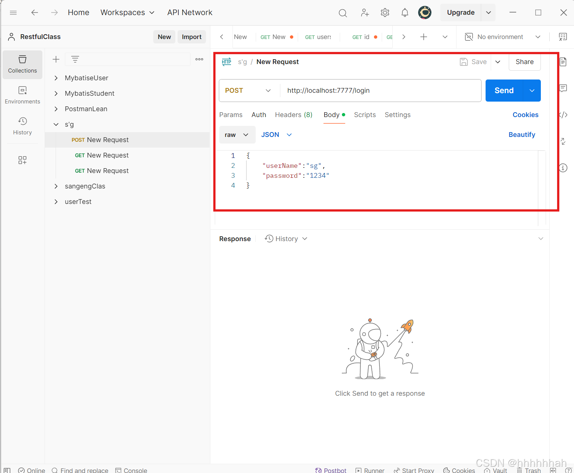This screenshot has width=574, height=473.
Task: Open Console in the status bar
Action: tap(131, 470)
